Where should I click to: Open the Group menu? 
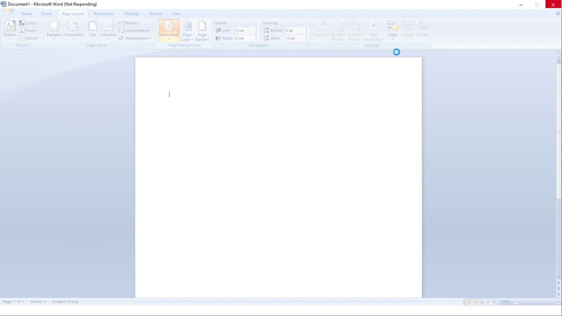(x=407, y=30)
